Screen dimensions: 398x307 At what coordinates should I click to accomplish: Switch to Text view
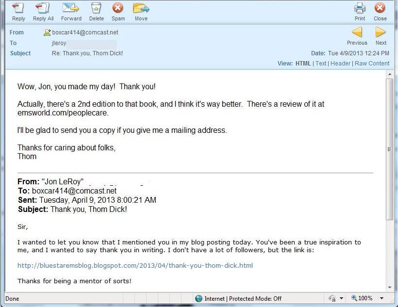tap(321, 64)
